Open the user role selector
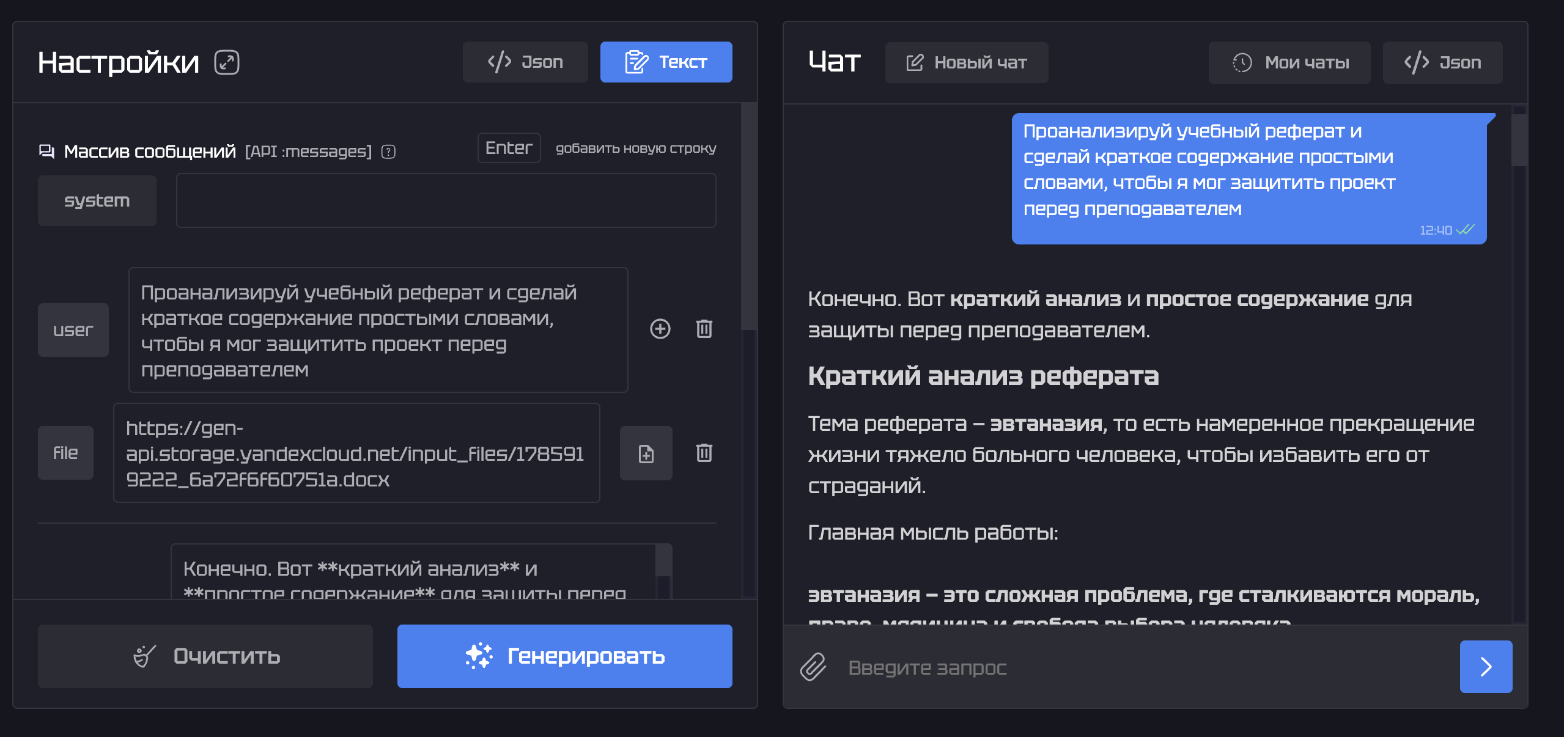 point(73,330)
